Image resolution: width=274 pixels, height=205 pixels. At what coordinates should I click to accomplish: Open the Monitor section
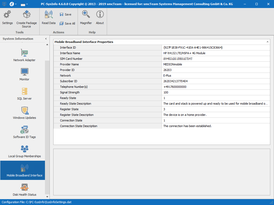(24, 74)
